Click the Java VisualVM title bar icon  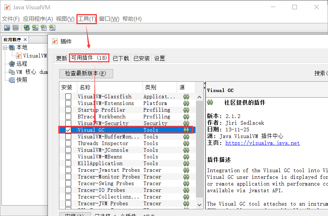tap(7, 7)
